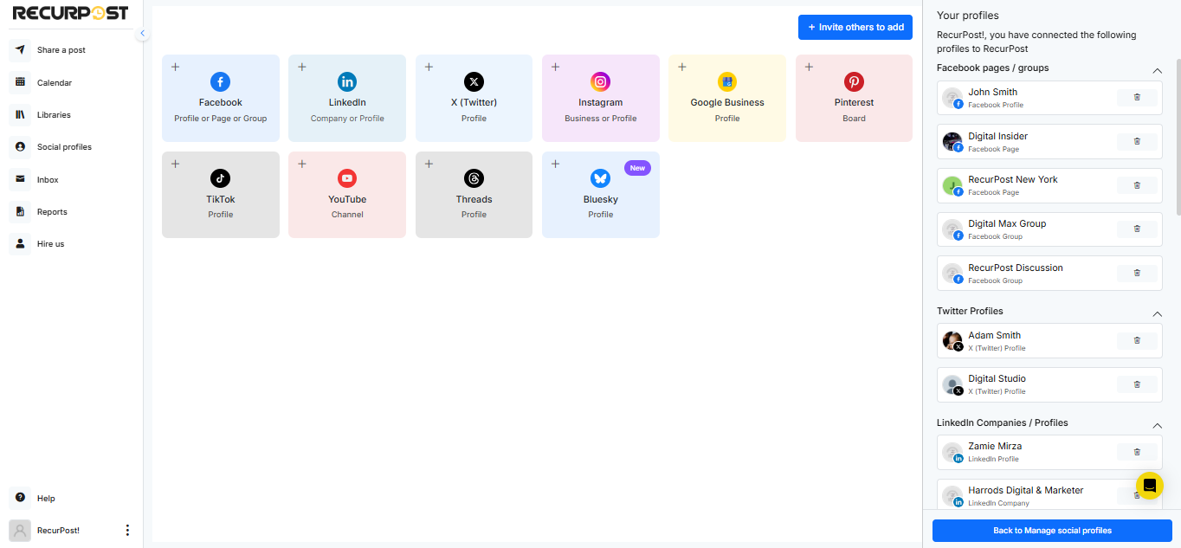Click the Digital Studio name
This screenshot has width=1181, height=548.
click(x=997, y=378)
